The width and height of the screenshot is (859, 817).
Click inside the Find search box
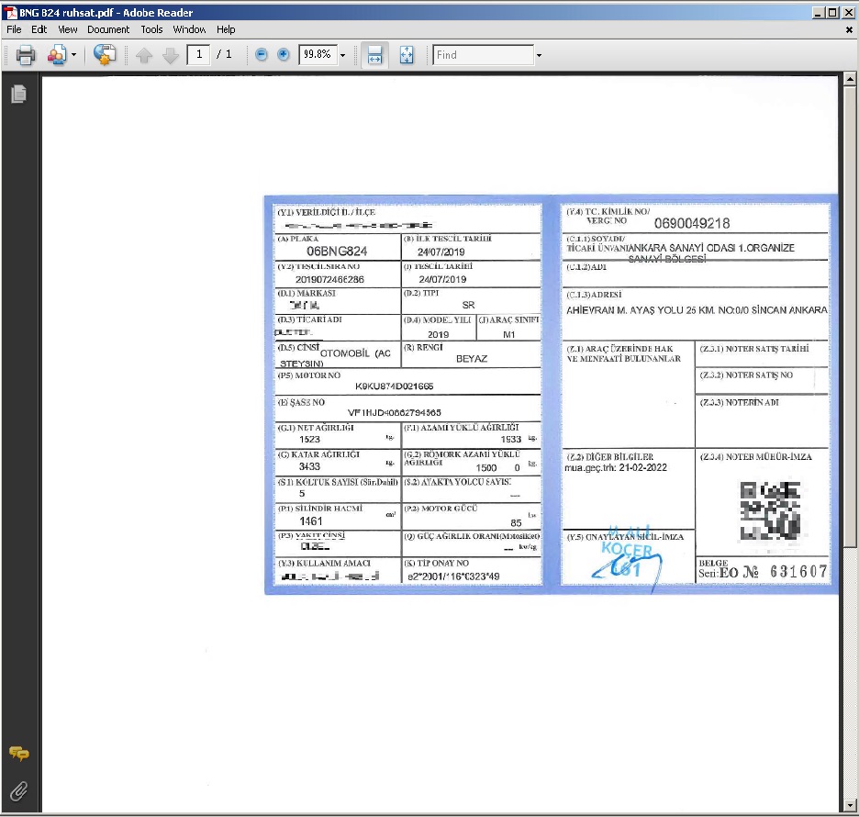[x=483, y=55]
